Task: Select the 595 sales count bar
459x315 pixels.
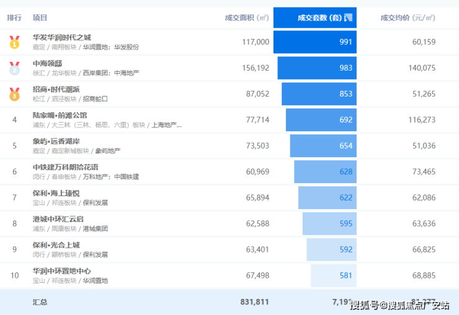Action: 329,224
